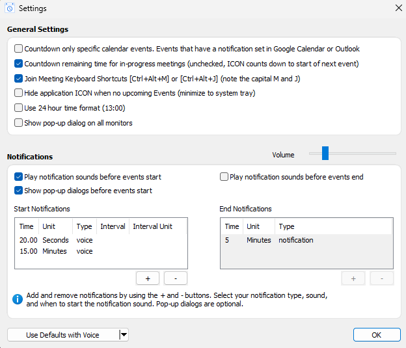The image size is (406, 348).
Task: Click the Unit column header in End Notifications
Action: click(259, 226)
